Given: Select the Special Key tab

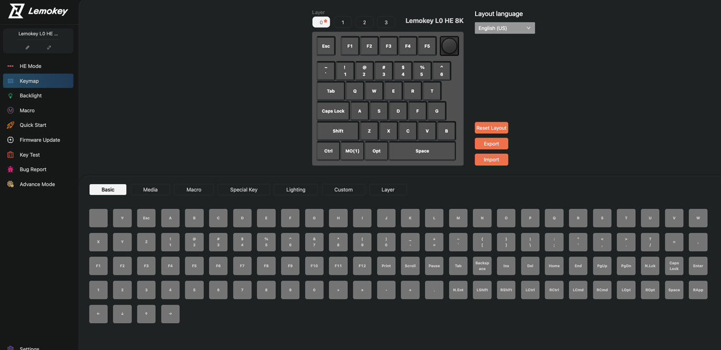Looking at the screenshot, I should 244,190.
